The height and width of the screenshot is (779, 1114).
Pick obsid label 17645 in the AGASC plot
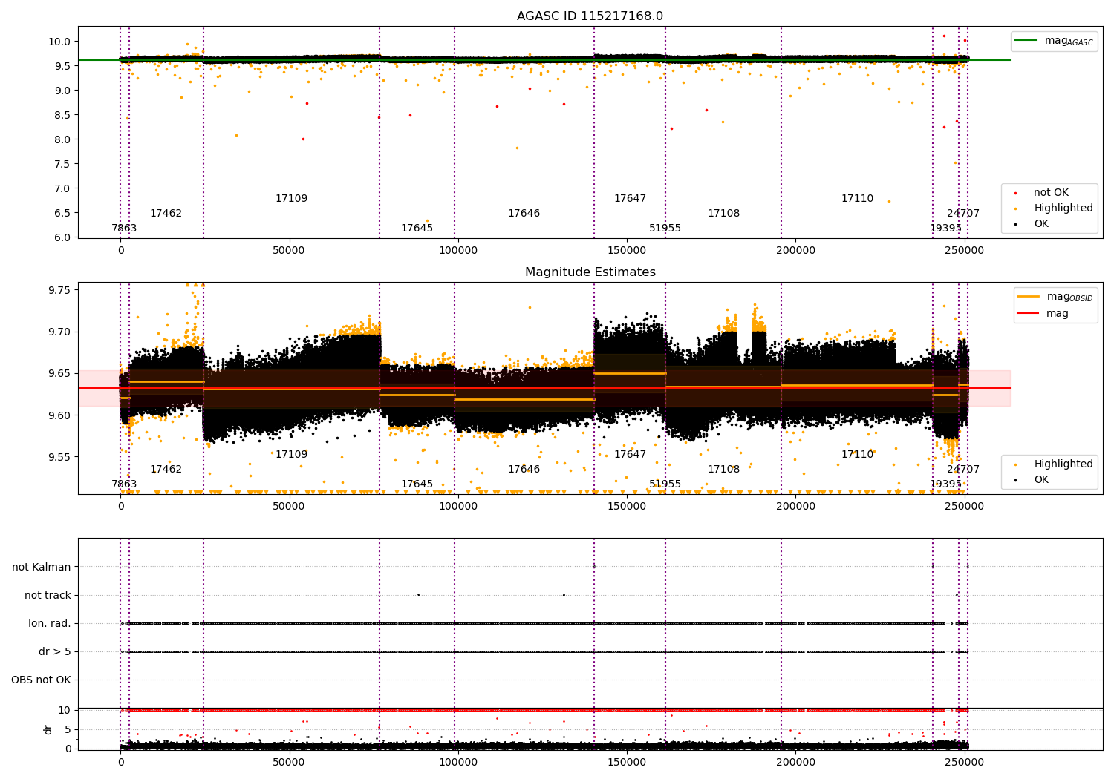pos(417,229)
